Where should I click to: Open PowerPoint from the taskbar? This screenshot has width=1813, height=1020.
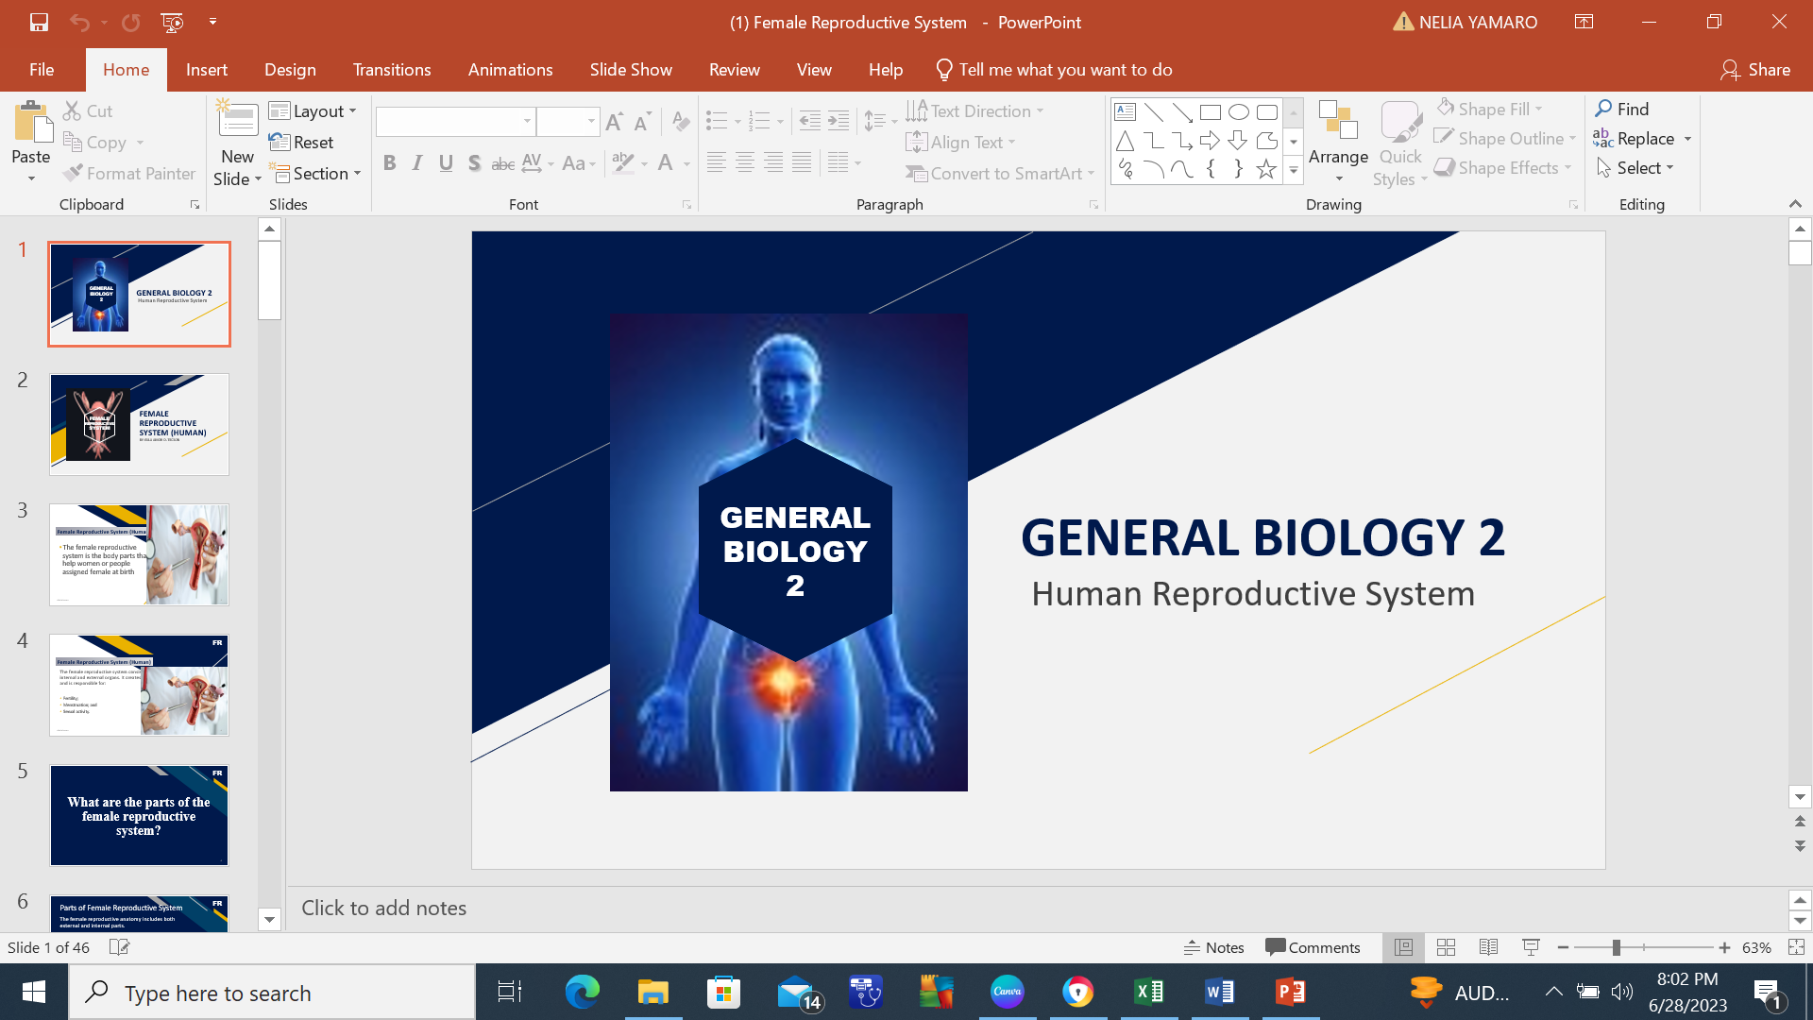[x=1291, y=993]
